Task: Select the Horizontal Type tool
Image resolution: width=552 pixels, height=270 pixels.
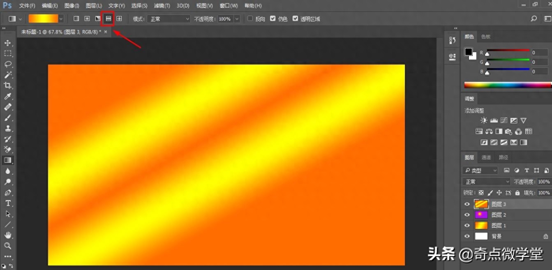Action: click(8, 203)
